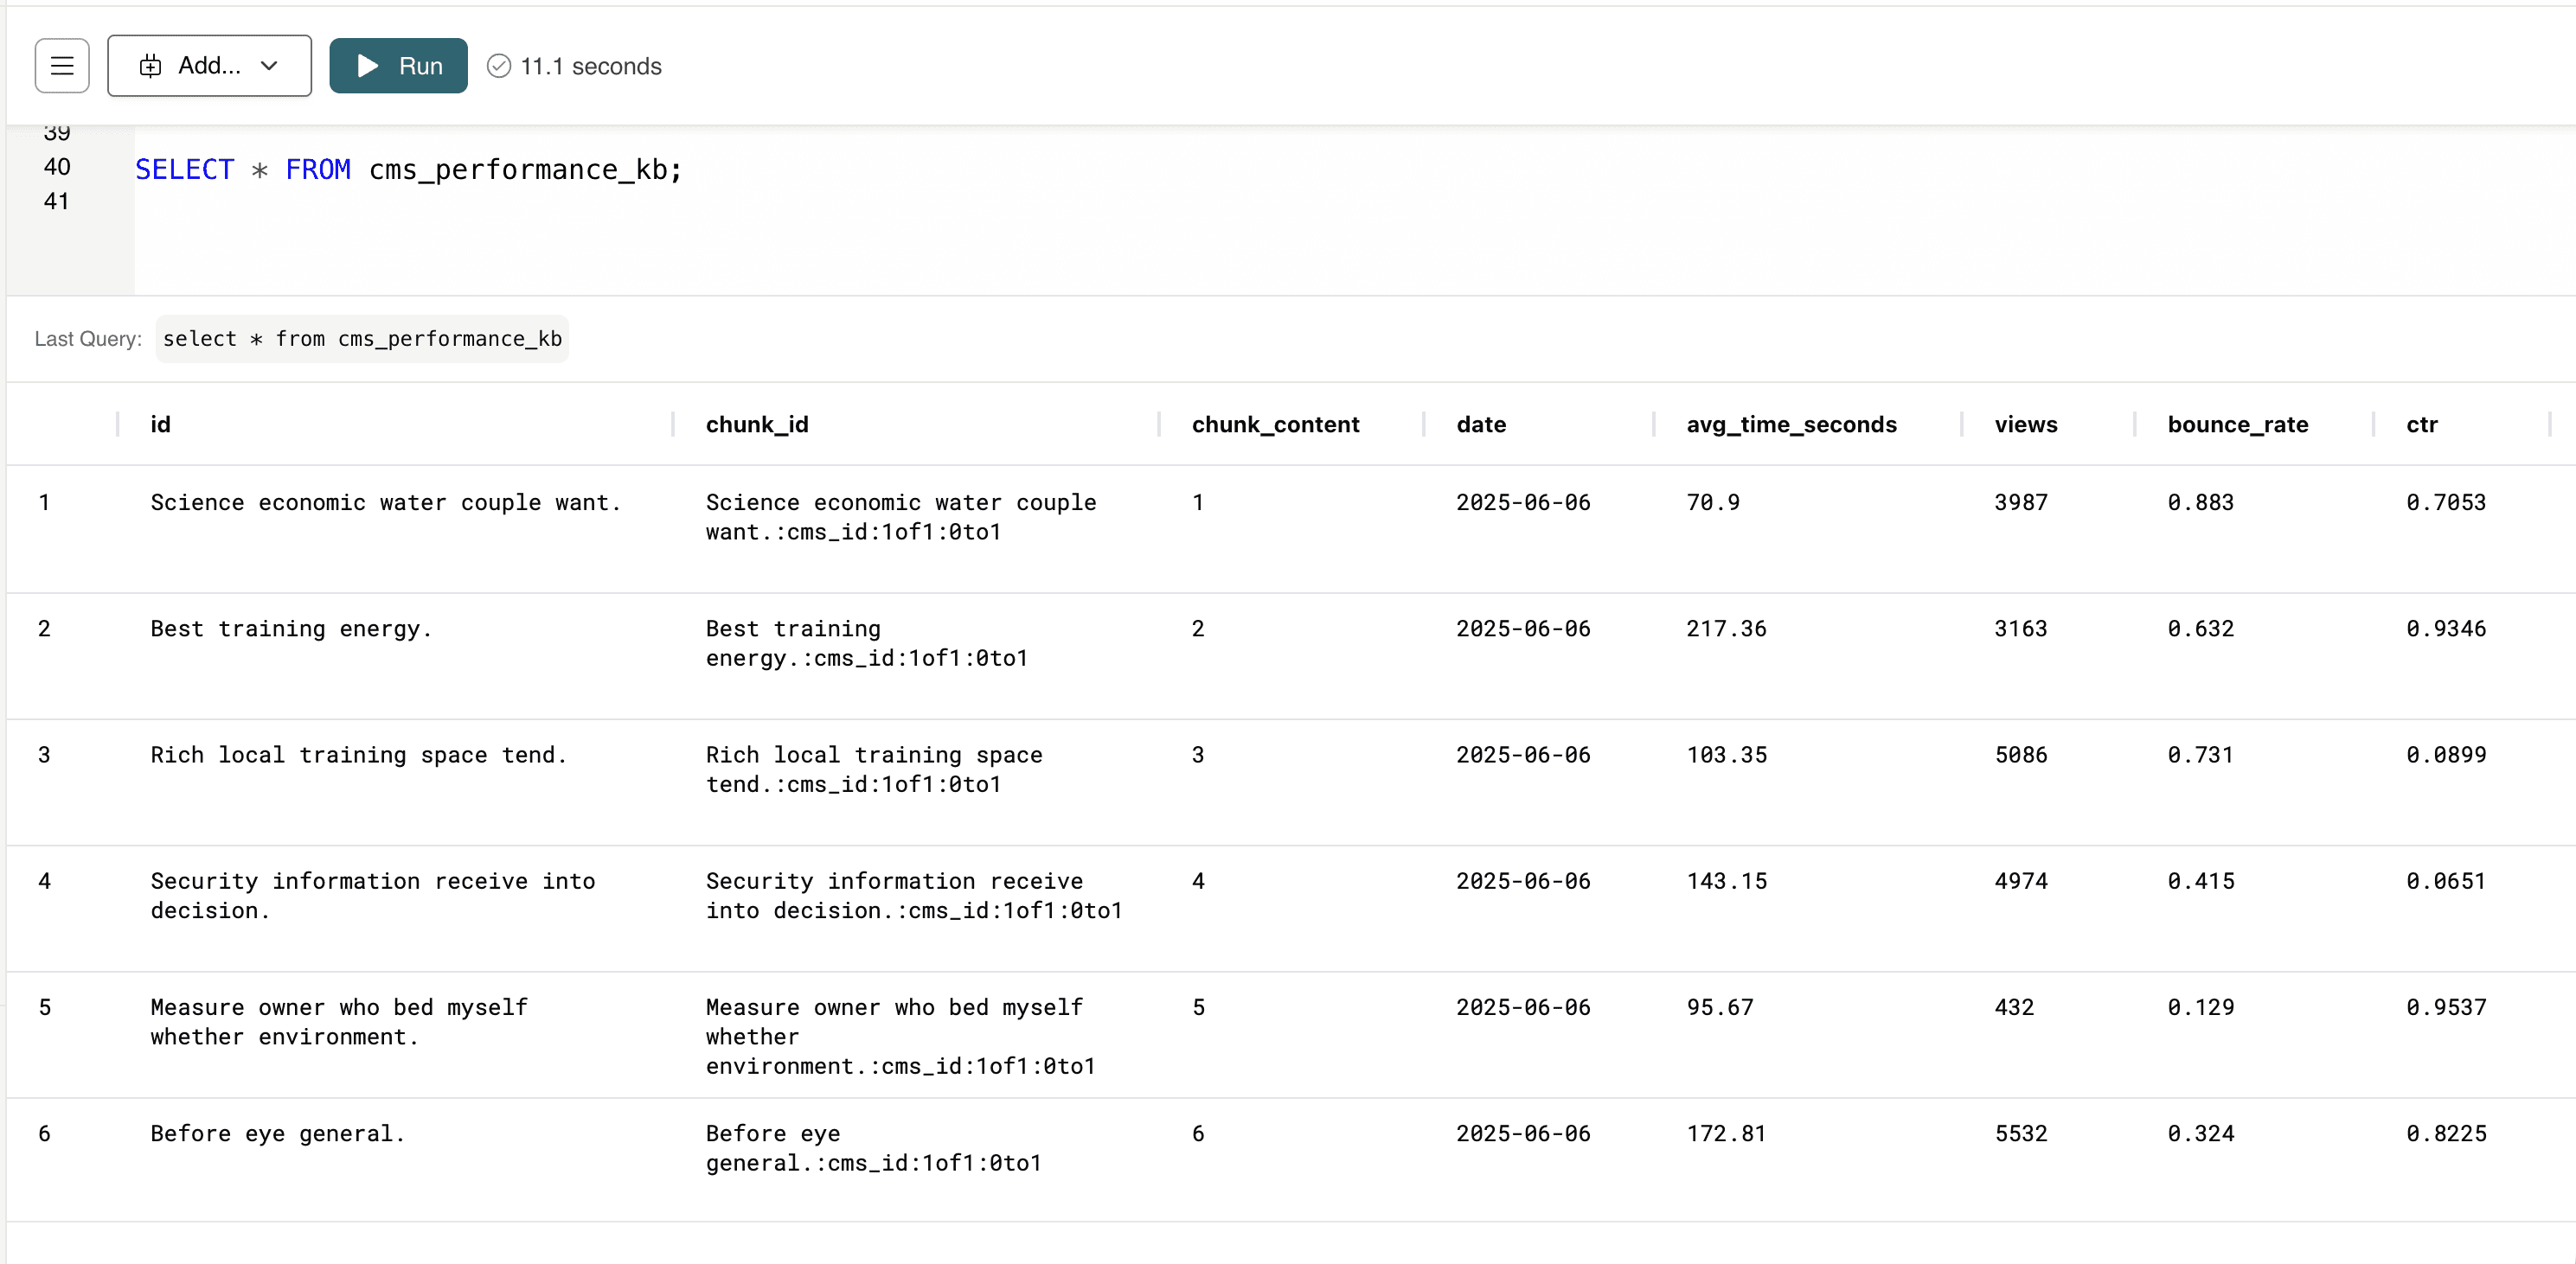
Task: Expand the Add dropdown chevron
Action: 269,66
